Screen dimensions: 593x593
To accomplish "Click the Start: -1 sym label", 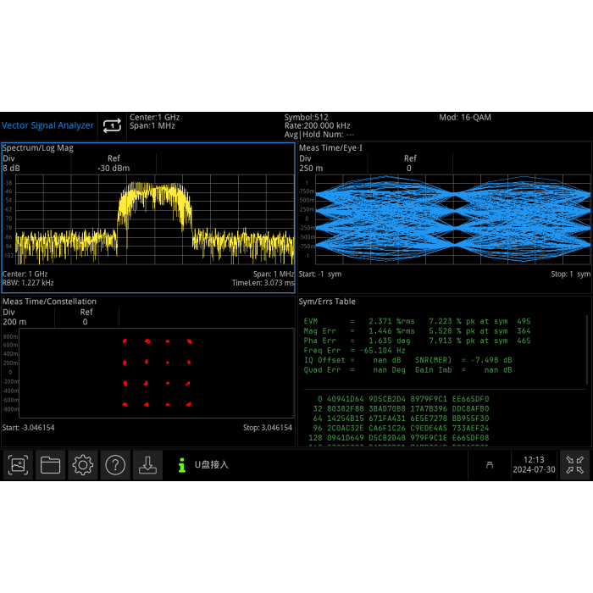I will point(320,274).
